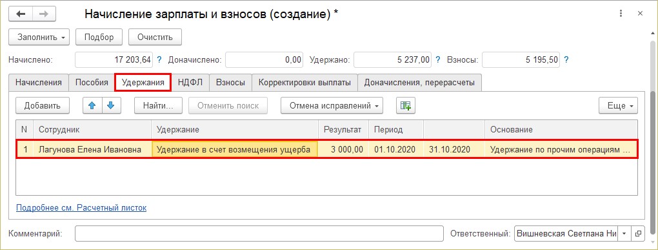Go back with the left arrow button
This screenshot has width=658, height=250.
point(21,14)
